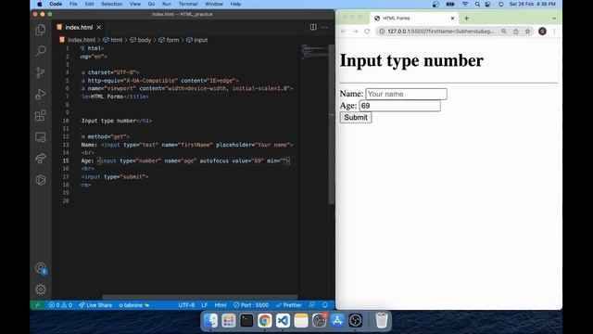Start Live Share from status bar
The image size is (593, 334).
(95, 305)
